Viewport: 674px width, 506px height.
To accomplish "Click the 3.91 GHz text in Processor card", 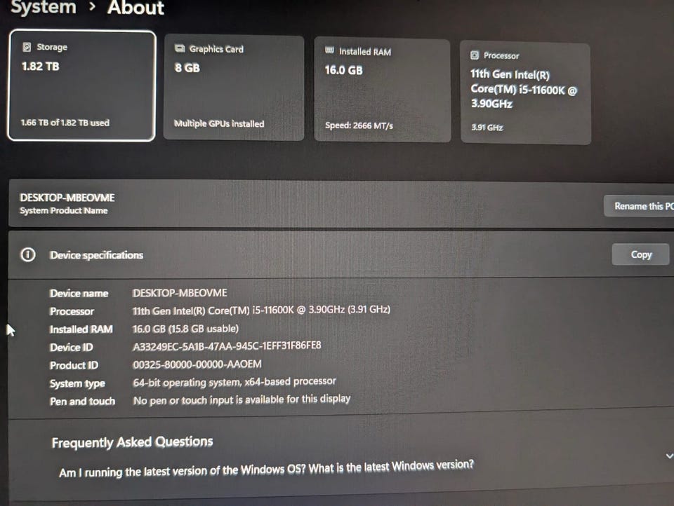I will 487,127.
